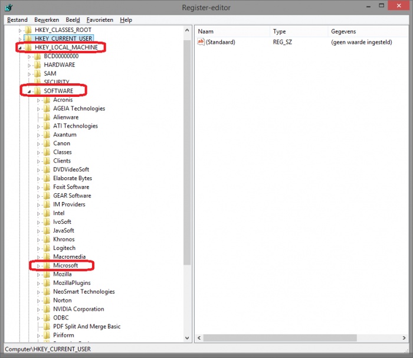Screen dimensions: 413x358
Task: Click the folder icon next to SAM
Action: pos(37,74)
